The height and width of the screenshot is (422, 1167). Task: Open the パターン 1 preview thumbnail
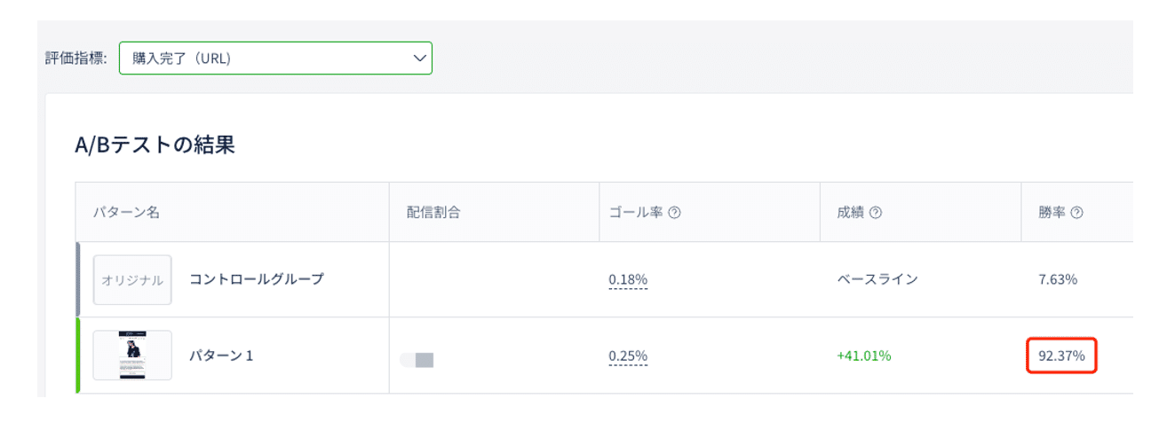[132, 356]
